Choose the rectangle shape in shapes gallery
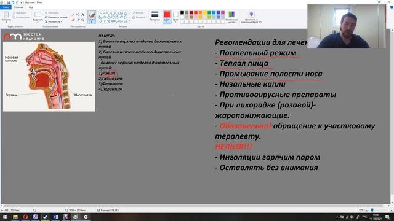This screenshot has width=394, height=221. [x=113, y=13]
